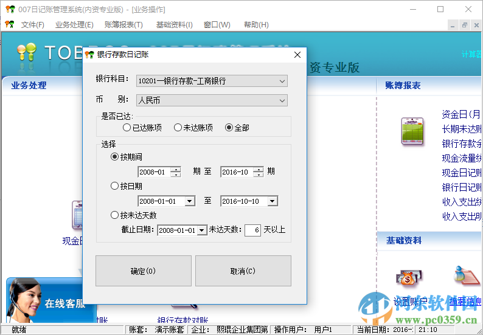Click the end period 2016-10 field
Screen dimensions: 483x335
click(x=237, y=172)
